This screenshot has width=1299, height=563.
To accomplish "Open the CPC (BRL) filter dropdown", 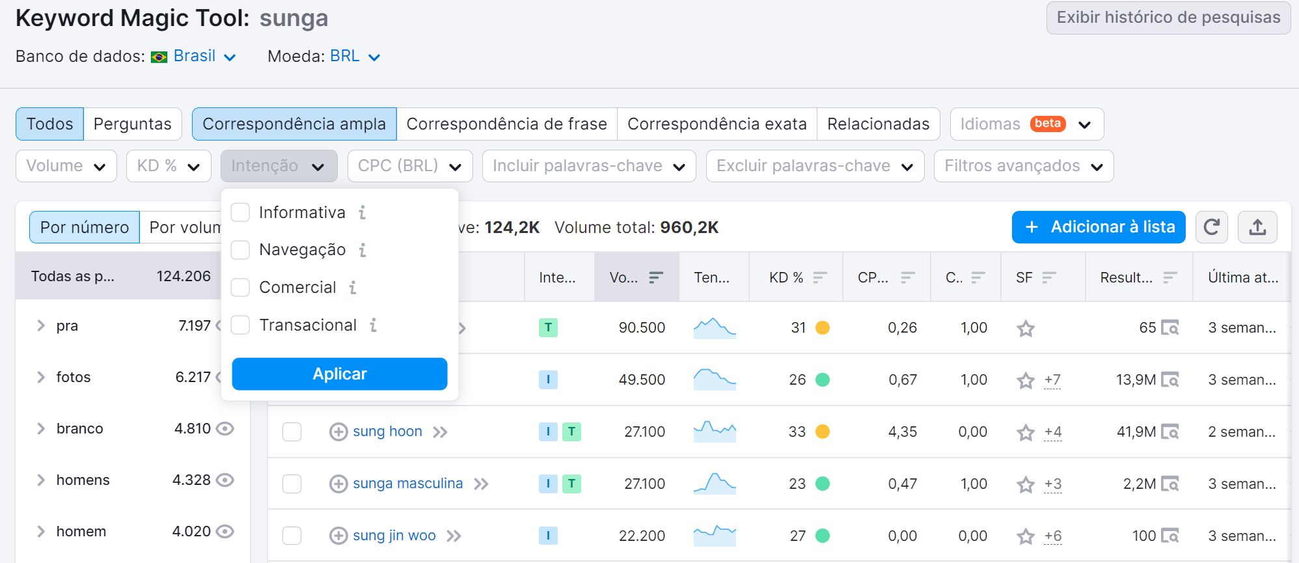I will pos(410,166).
